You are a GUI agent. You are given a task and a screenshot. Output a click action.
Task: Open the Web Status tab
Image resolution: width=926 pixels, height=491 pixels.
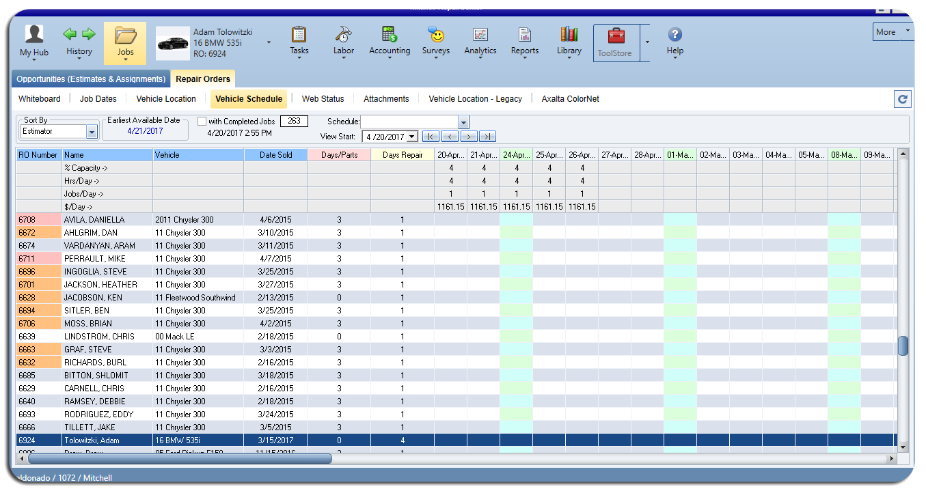(x=323, y=99)
